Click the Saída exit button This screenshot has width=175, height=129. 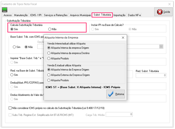click(x=163, y=12)
